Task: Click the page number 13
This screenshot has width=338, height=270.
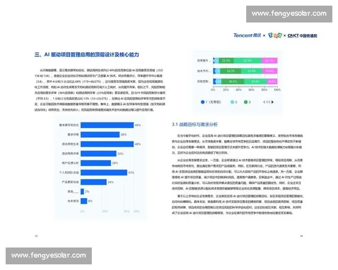Action: tap(36, 236)
